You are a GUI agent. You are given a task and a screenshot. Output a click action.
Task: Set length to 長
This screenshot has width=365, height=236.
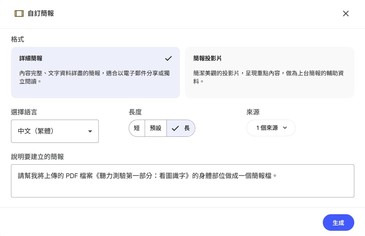(x=181, y=128)
